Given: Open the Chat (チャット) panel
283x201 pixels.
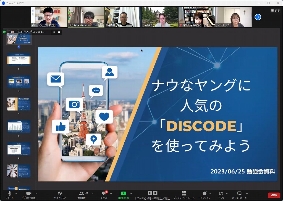Looking at the screenshot, I should [104, 194].
